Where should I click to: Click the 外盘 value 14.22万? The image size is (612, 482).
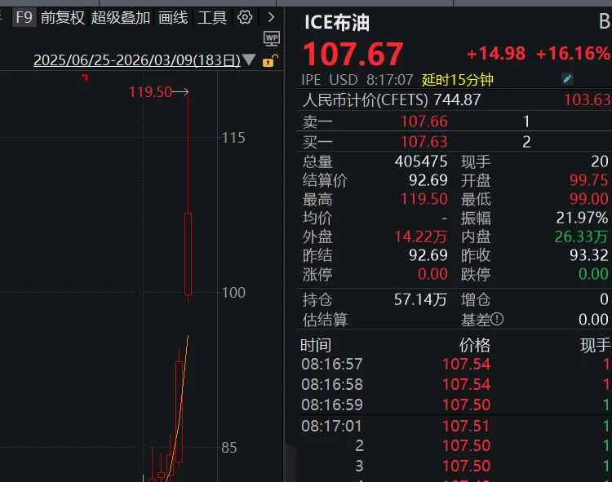point(420,237)
